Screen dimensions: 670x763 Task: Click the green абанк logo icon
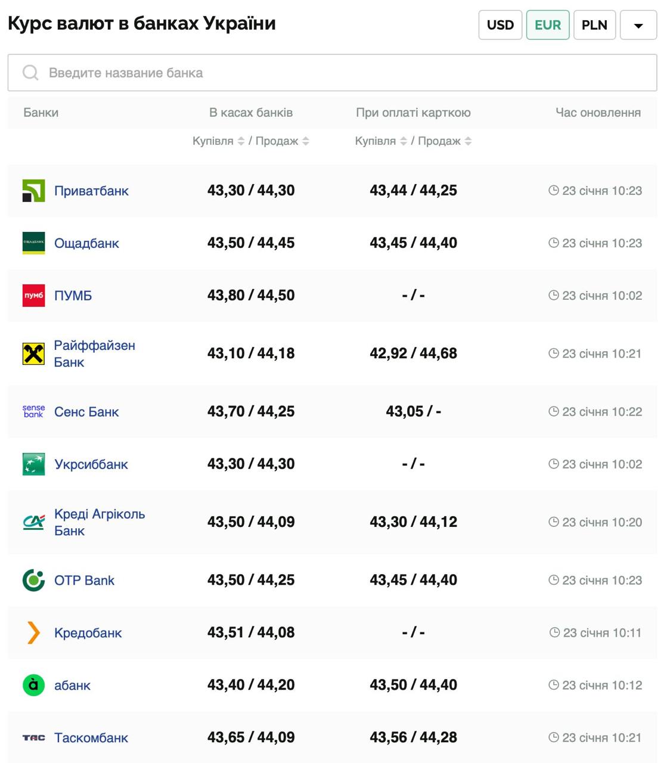(33, 686)
